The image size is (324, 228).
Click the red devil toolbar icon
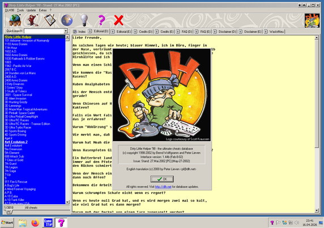33,20
